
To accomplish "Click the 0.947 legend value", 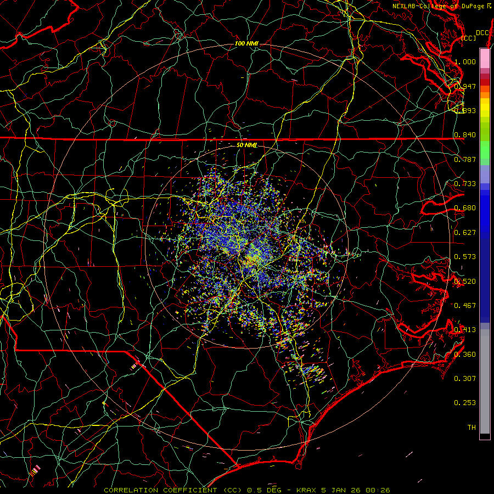I will tap(465, 86).
